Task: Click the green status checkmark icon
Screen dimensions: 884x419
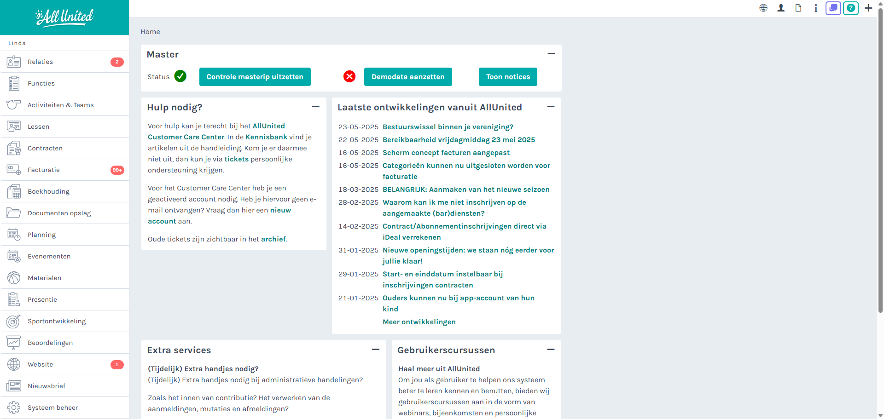Action: [x=180, y=76]
